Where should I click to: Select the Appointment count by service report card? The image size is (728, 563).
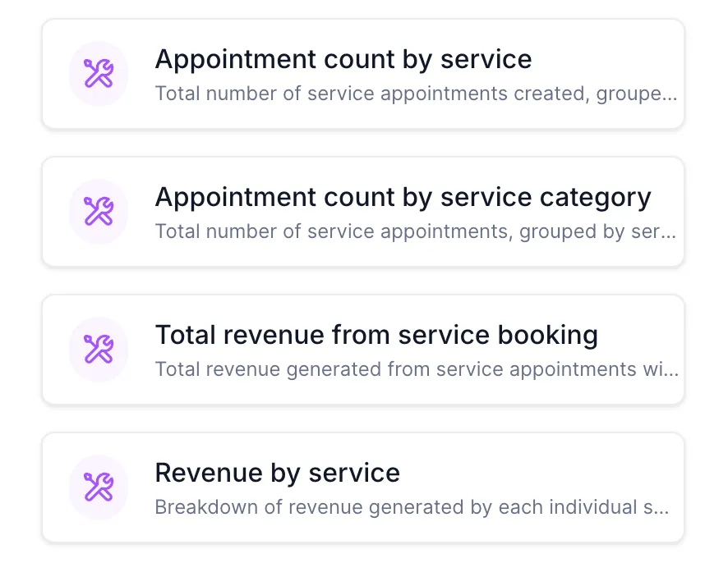pyautogui.click(x=363, y=74)
